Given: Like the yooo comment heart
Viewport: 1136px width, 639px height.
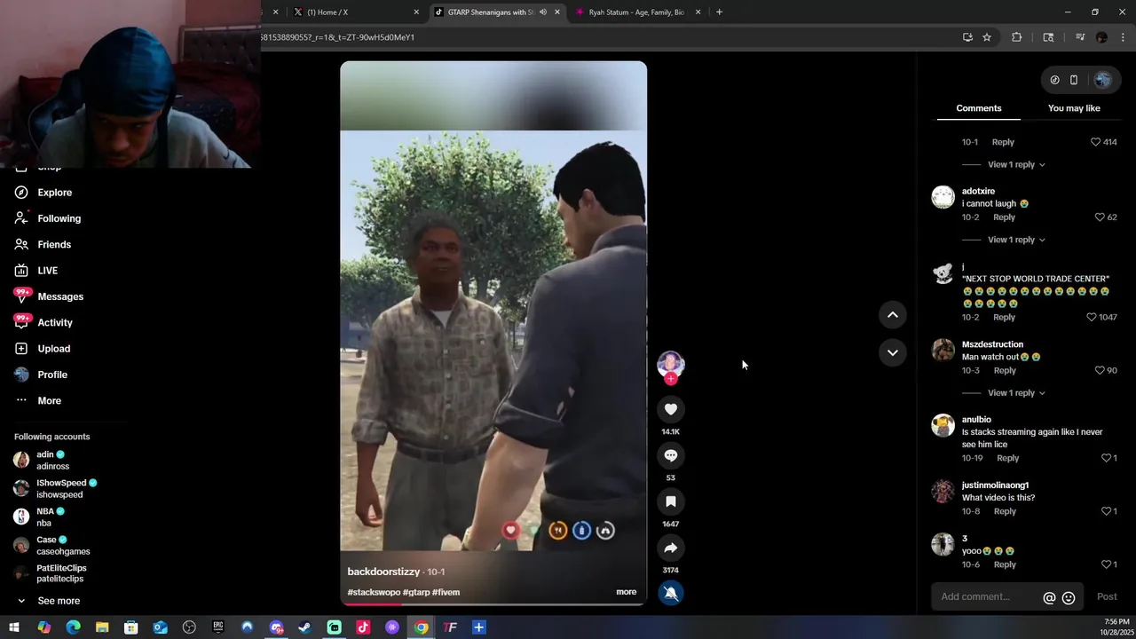Looking at the screenshot, I should pyautogui.click(x=1106, y=564).
